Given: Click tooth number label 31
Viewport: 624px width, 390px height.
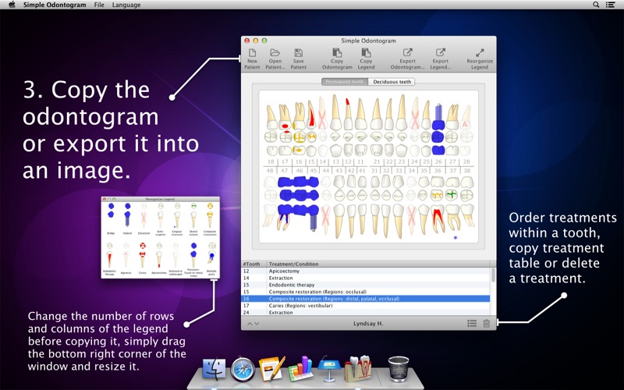Looking at the screenshot, I should click(374, 170).
